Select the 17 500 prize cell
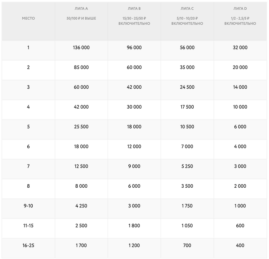269x259 pixels. [187, 107]
